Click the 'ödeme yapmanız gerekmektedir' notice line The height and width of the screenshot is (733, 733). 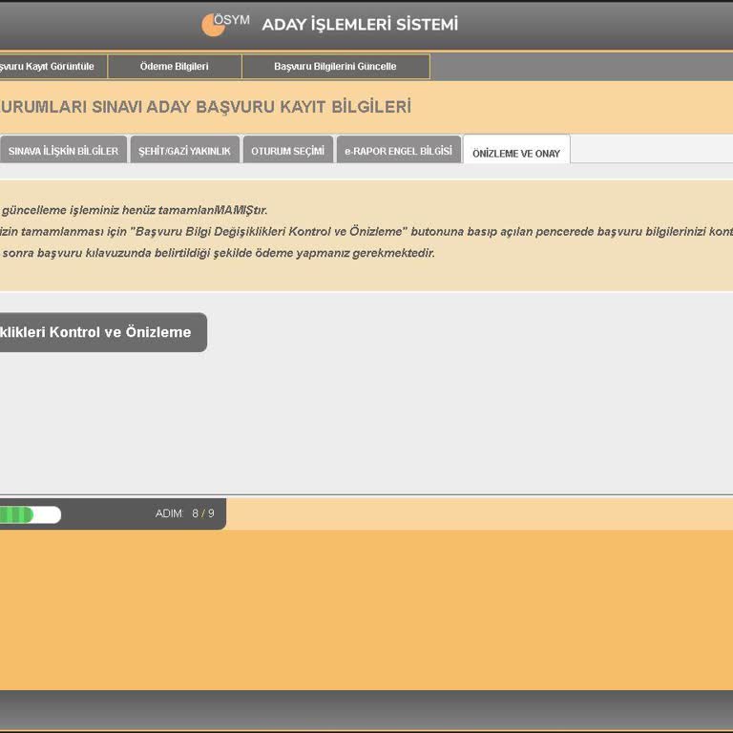[x=220, y=253]
